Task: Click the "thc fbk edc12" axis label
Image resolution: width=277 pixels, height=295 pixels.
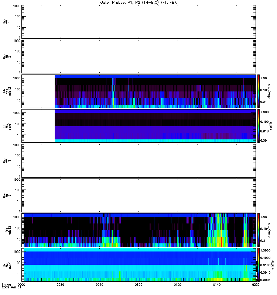Action: pyautogui.click(x=7, y=230)
